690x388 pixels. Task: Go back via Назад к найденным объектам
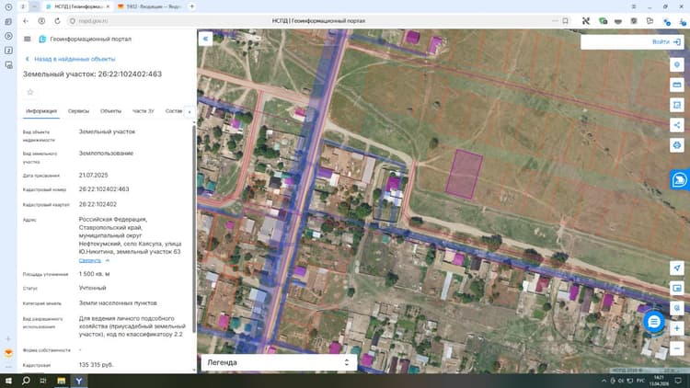point(71,59)
